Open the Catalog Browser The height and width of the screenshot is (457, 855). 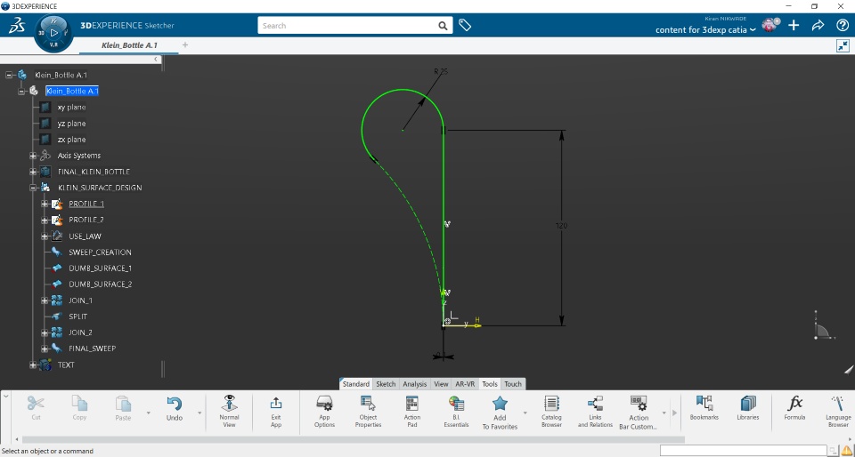[552, 410]
